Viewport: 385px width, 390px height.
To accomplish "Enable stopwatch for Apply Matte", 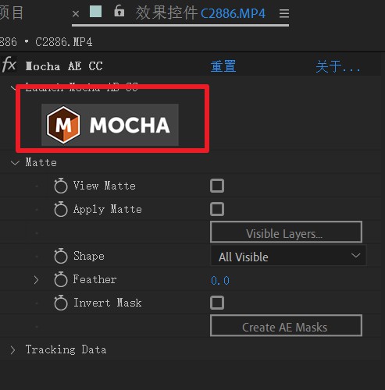I will click(61, 209).
